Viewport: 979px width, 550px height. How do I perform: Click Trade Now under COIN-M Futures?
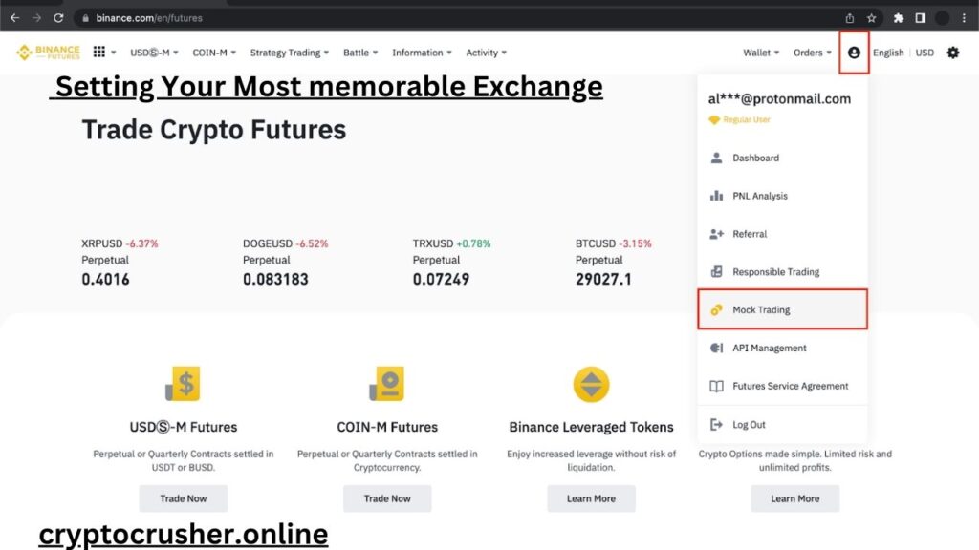coord(387,498)
